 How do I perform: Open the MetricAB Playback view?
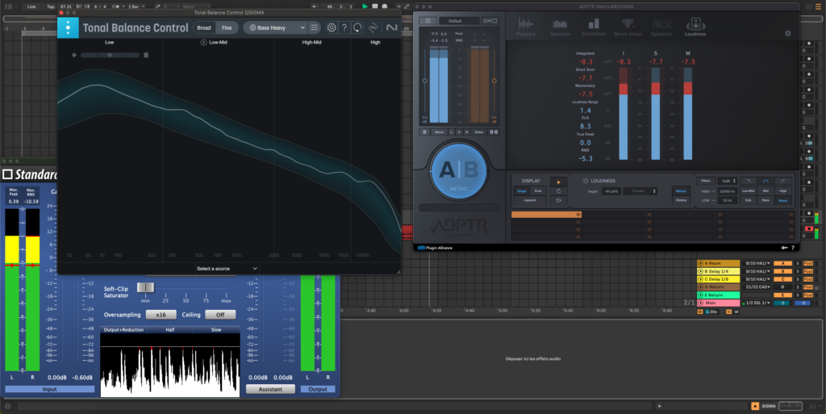click(x=526, y=27)
